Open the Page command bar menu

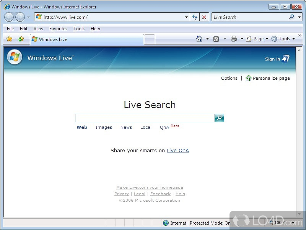pos(257,39)
